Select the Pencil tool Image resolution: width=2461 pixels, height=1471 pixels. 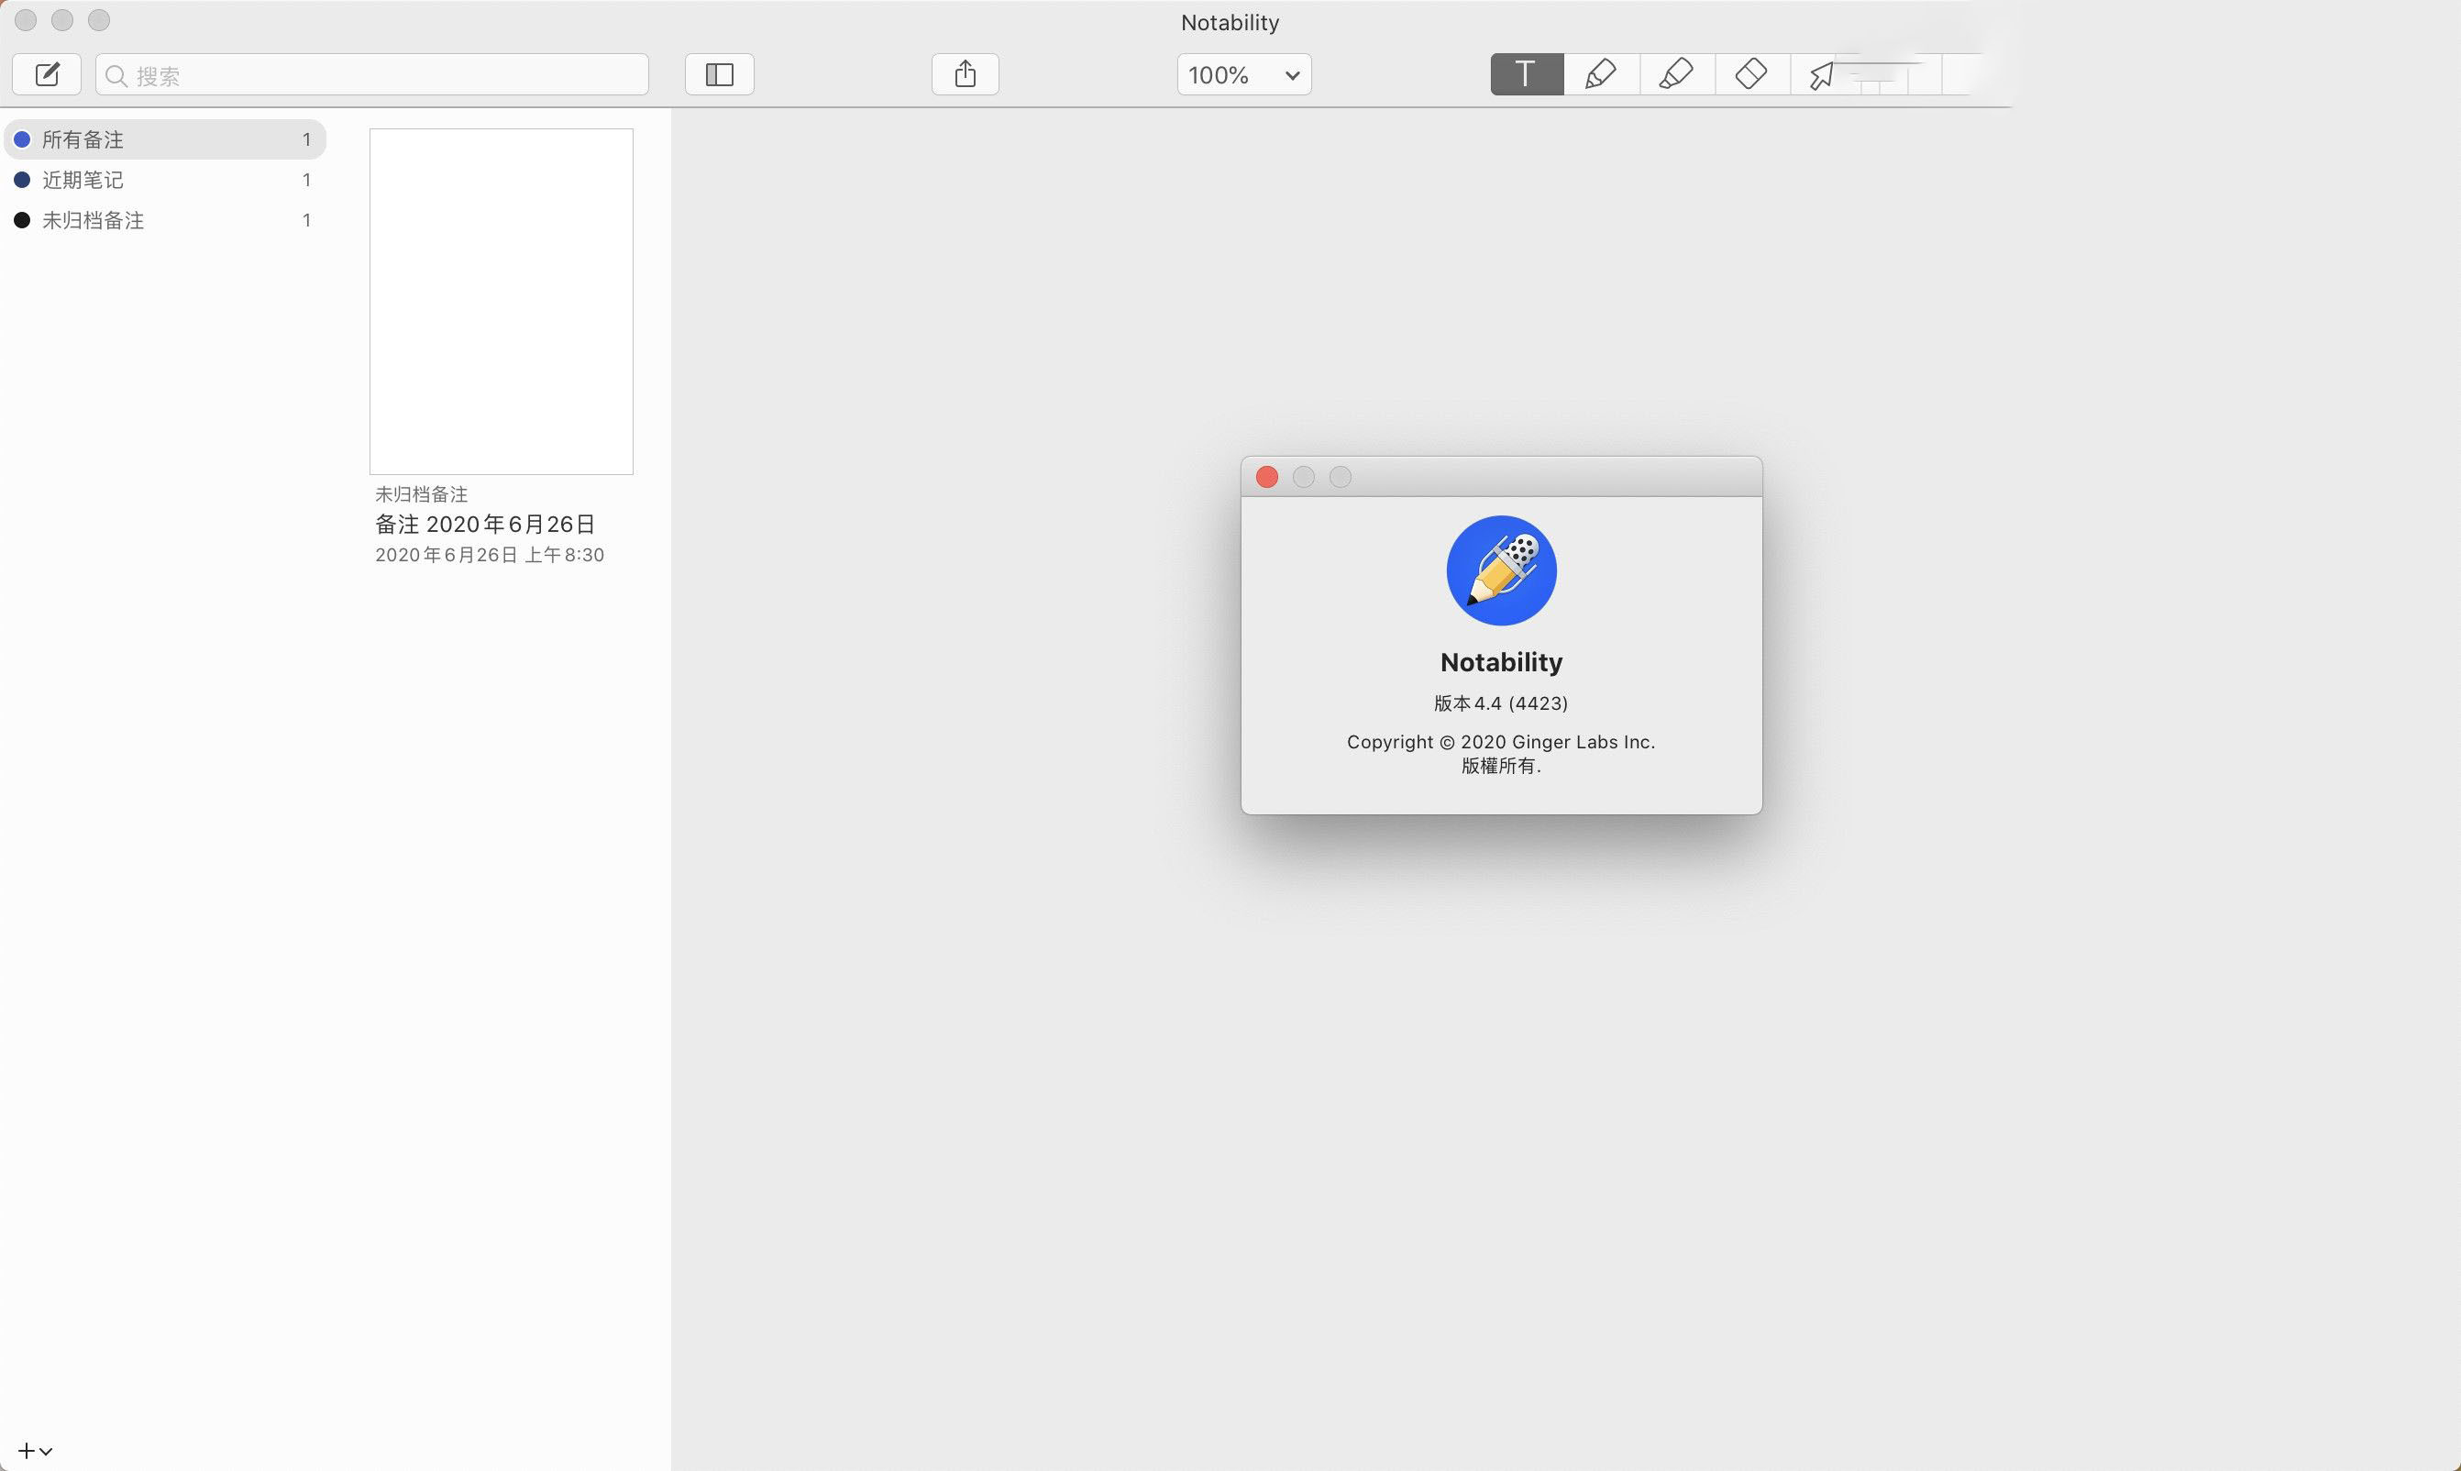pyautogui.click(x=1602, y=74)
